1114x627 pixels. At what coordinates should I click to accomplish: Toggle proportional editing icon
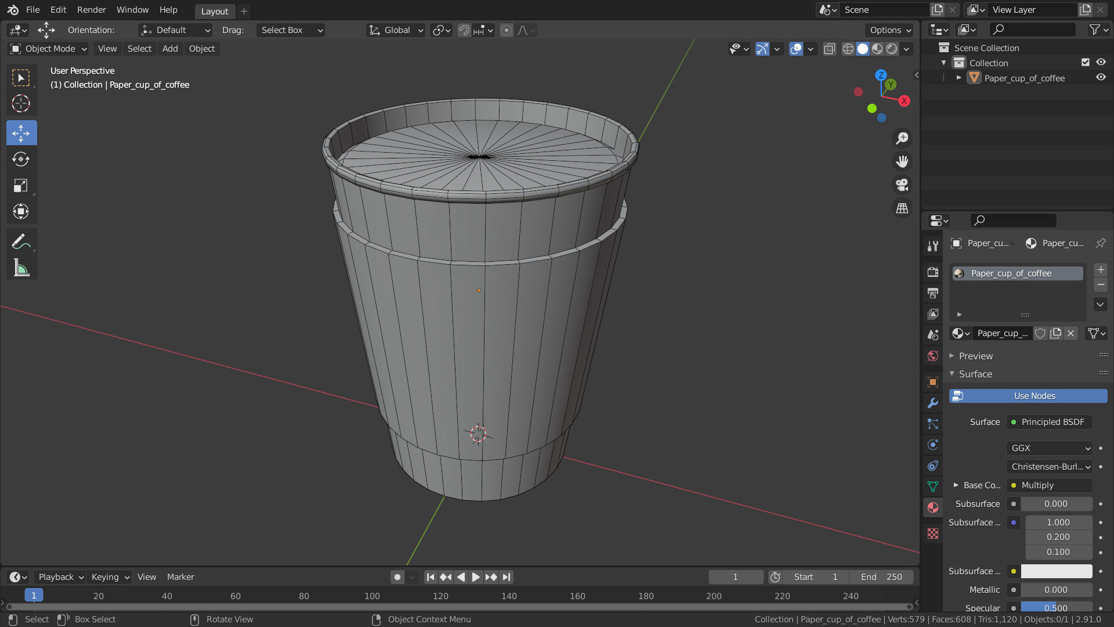click(507, 30)
